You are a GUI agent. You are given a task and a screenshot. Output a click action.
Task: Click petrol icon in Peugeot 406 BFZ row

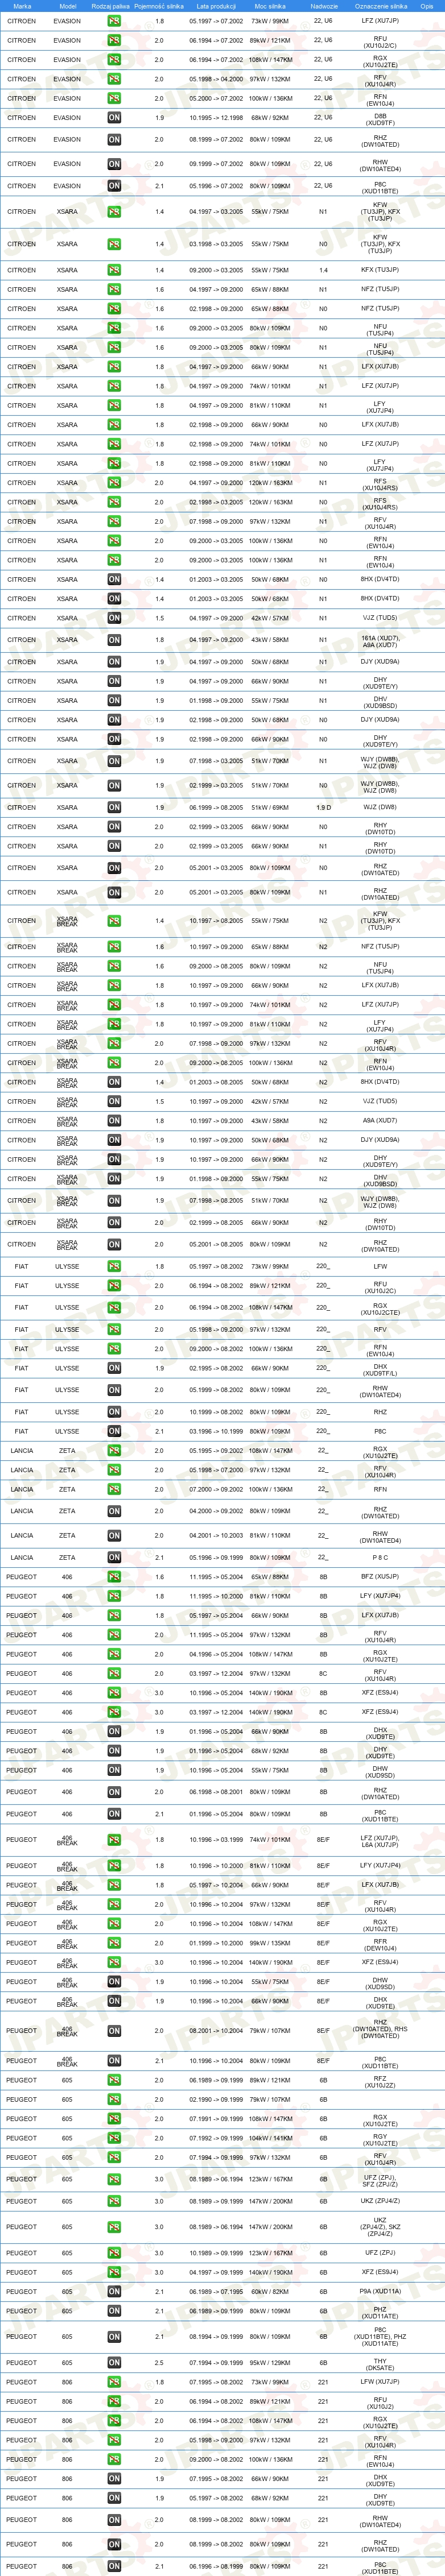(x=114, y=1577)
